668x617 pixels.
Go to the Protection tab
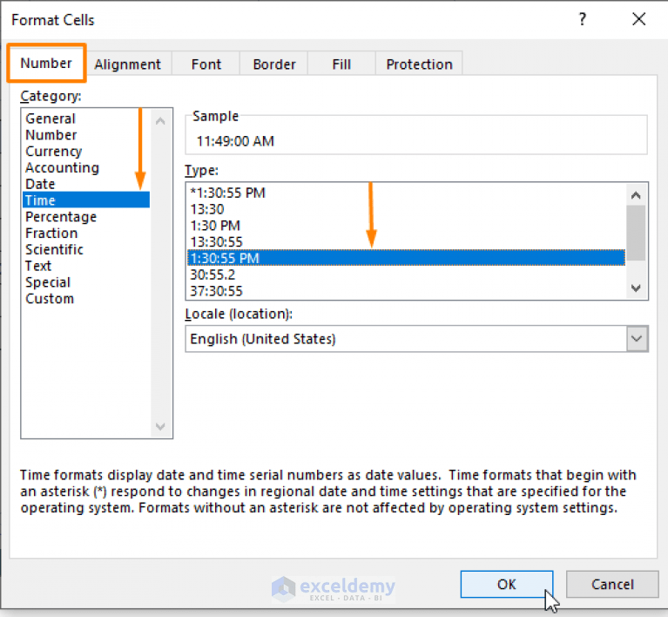pos(419,64)
